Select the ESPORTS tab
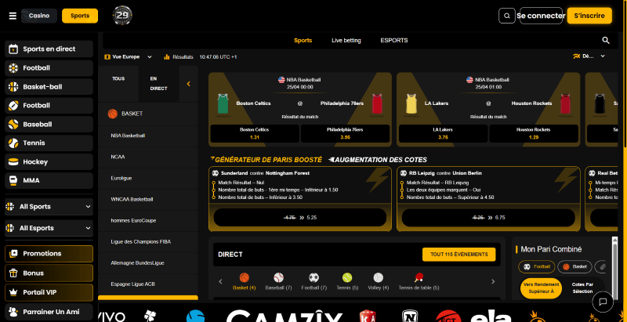The width and height of the screenshot is (627, 322). tap(394, 41)
